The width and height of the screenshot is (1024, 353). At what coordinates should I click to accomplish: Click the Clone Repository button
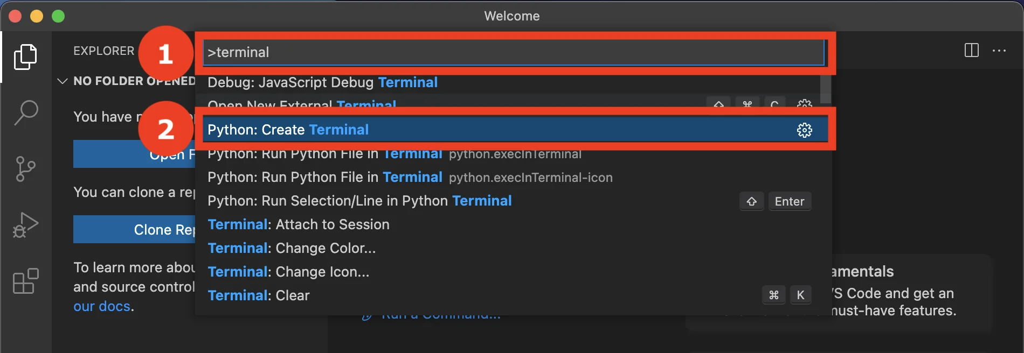134,230
